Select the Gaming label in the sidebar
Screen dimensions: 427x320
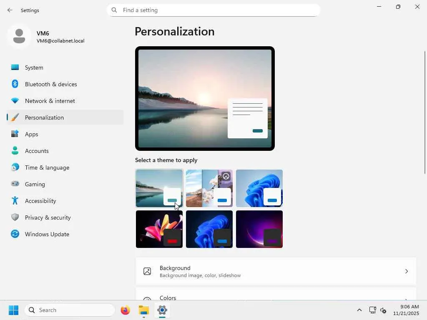(35, 184)
